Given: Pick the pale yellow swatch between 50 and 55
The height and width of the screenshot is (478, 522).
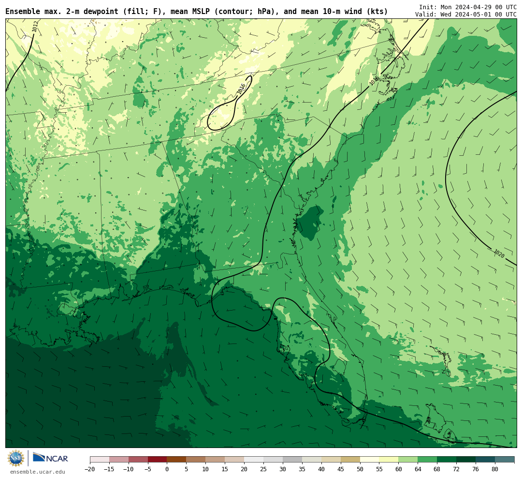Looking at the screenshot, I should pyautogui.click(x=370, y=460).
